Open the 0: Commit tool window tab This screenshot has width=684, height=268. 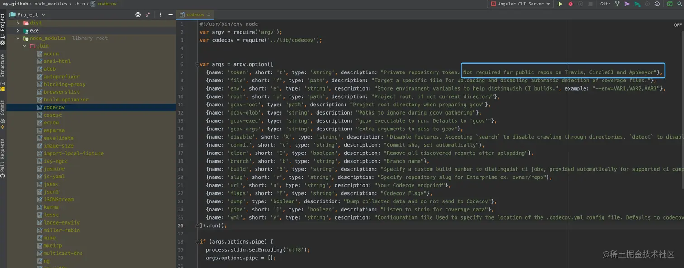click(3, 115)
